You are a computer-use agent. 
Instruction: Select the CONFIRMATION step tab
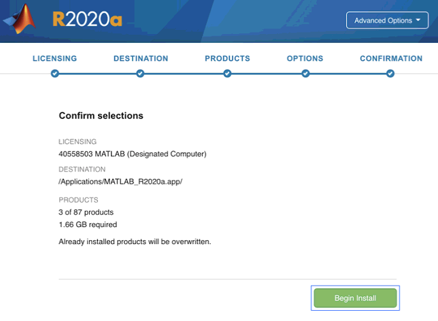point(391,58)
